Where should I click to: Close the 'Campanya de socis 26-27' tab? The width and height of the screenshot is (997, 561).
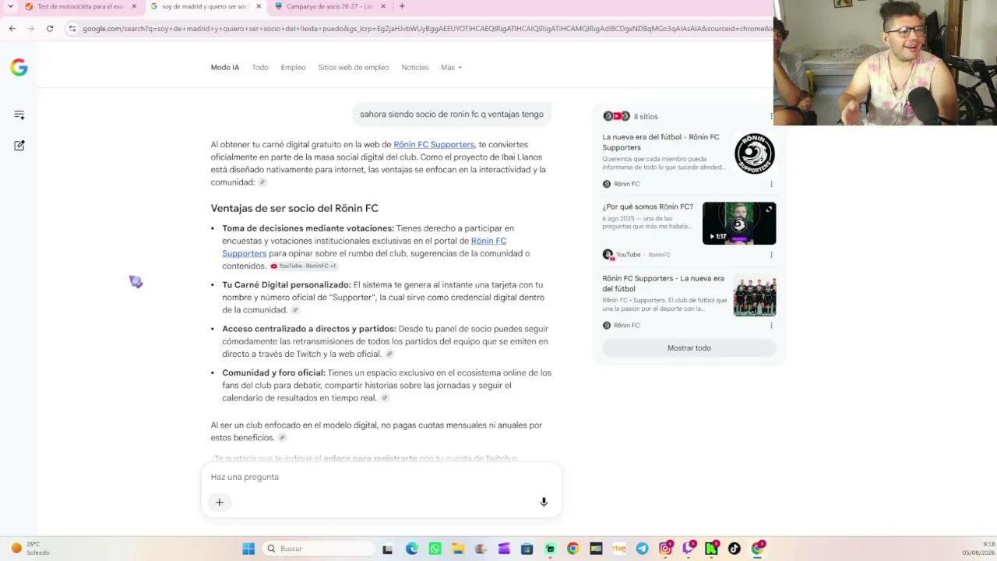click(383, 6)
